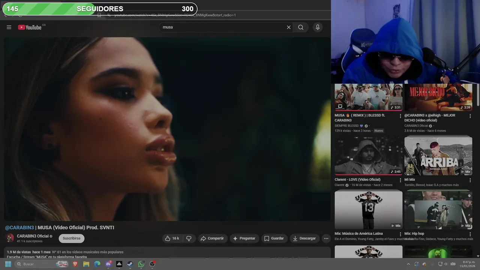This screenshot has height=270, width=480.
Task: Open the MEJOR DICHO video thumbnail
Action: coord(438,97)
